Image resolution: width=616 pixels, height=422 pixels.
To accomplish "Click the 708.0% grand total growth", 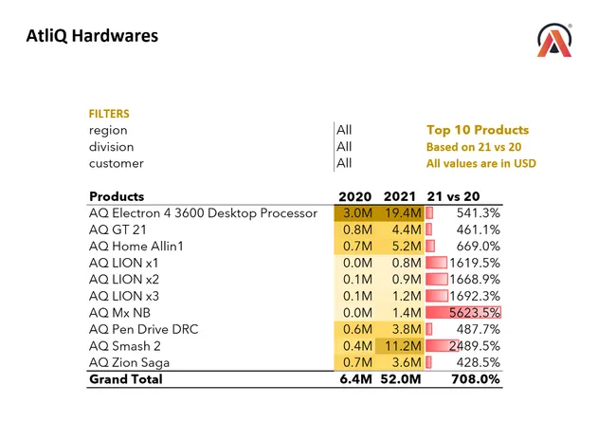I will [x=476, y=379].
